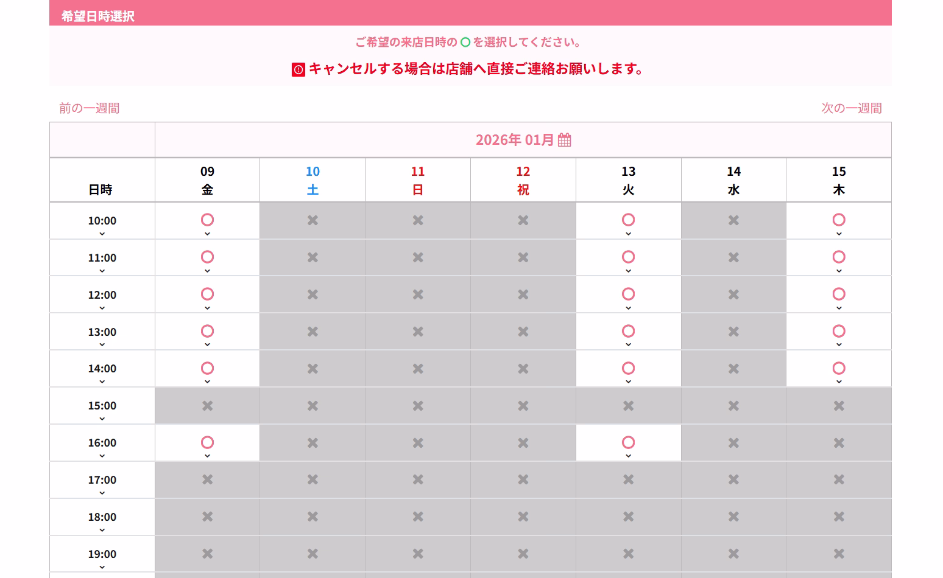Expand the chevron under the 16:00 time label
Viewport: 943px width, 578px height.
click(102, 456)
